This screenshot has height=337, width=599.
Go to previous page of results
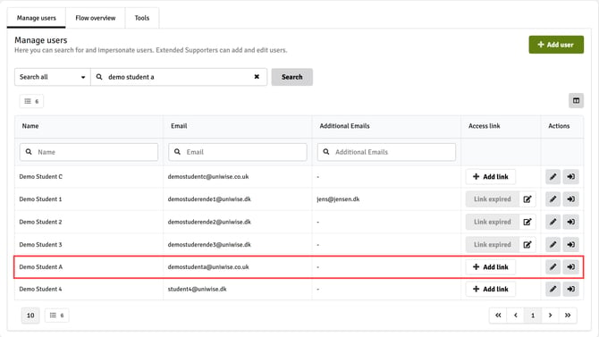click(x=516, y=316)
